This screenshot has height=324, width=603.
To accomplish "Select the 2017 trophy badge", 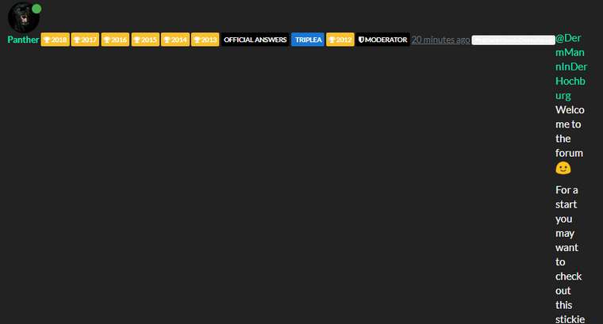I will 85,40.
